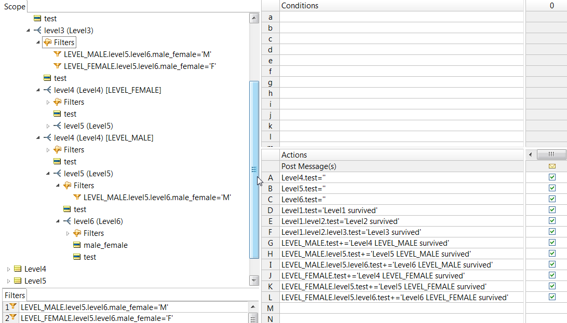
Task: Click the funnel icon for LEVEL_FEMALE filter in the tree
Action: click(57, 66)
